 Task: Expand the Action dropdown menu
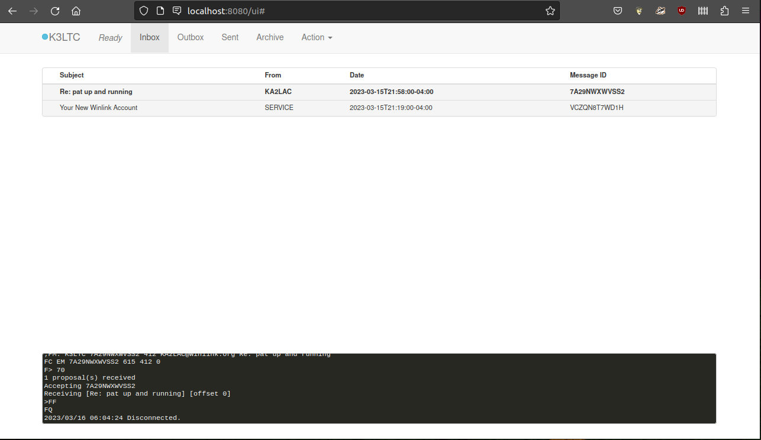click(317, 37)
